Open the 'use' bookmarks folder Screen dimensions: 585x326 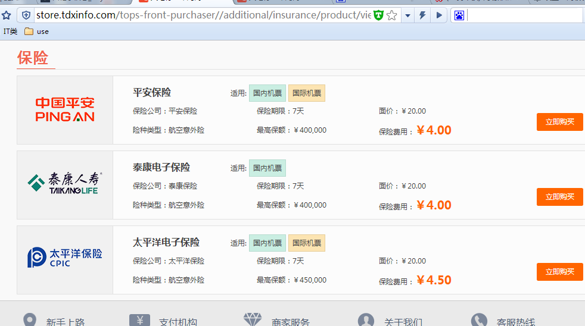(36, 32)
